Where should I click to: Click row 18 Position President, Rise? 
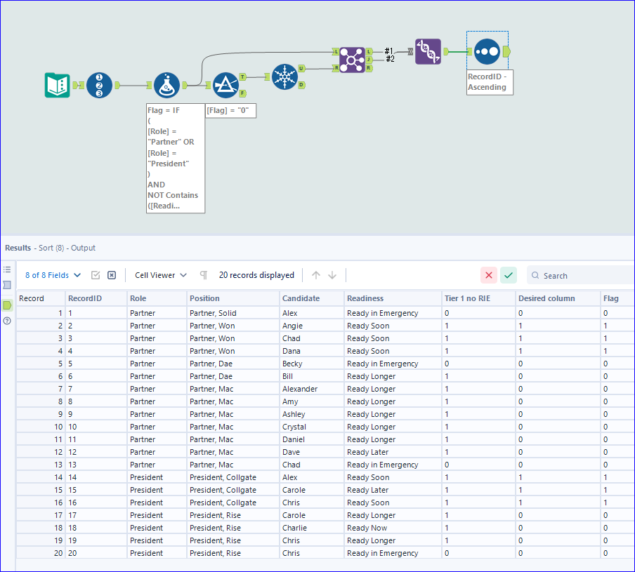(x=233, y=528)
